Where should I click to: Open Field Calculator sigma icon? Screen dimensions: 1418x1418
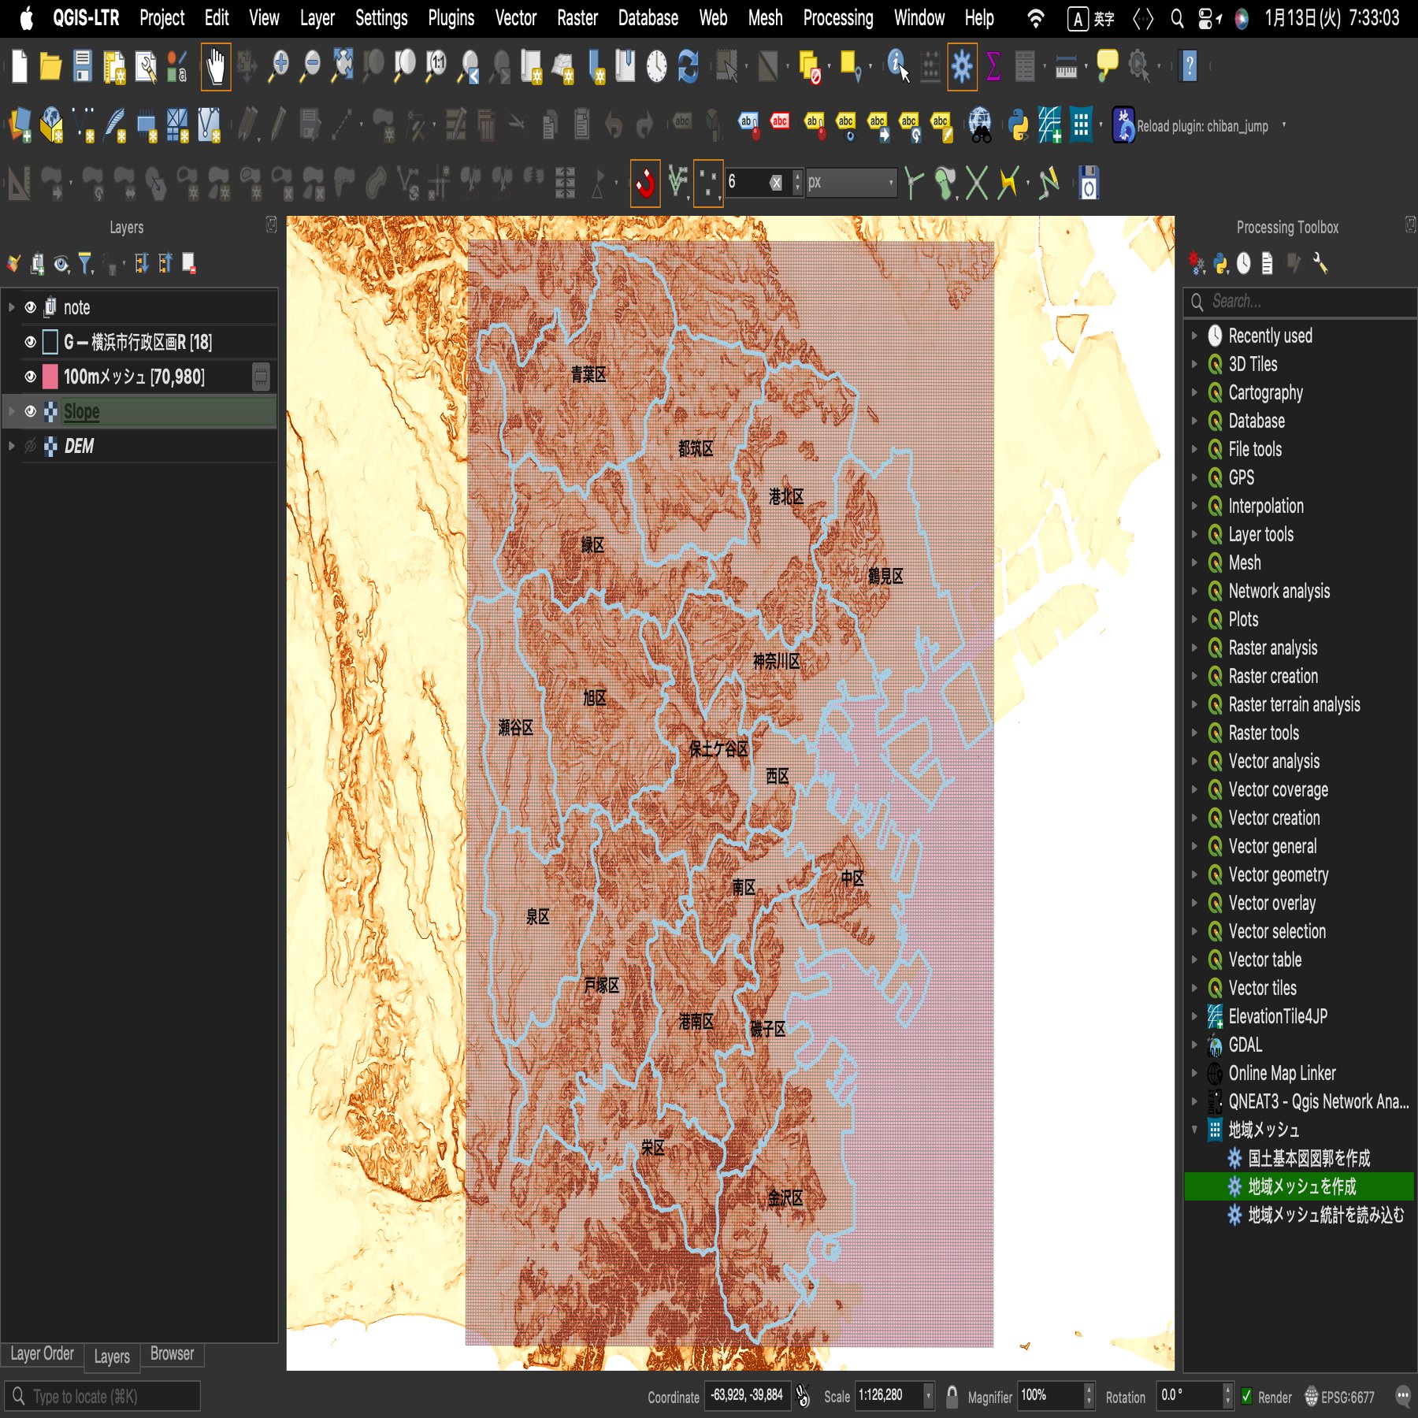tap(993, 67)
